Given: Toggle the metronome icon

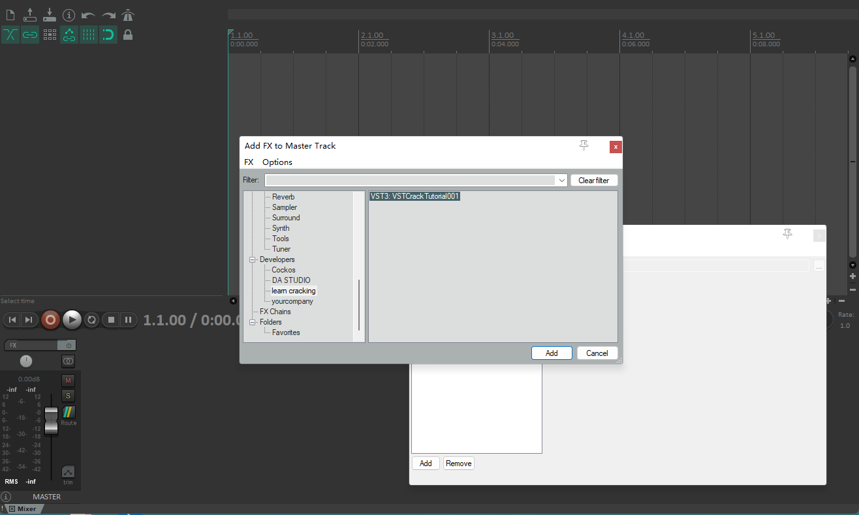Looking at the screenshot, I should coord(128,14).
